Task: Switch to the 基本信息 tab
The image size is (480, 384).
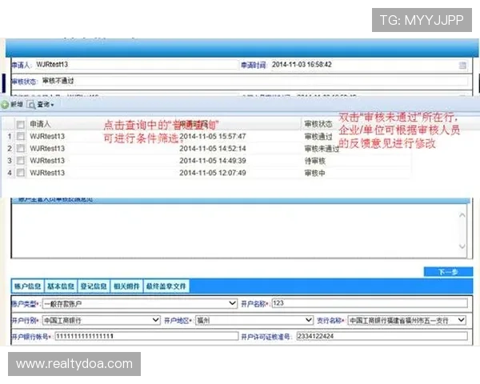Action: click(61, 286)
